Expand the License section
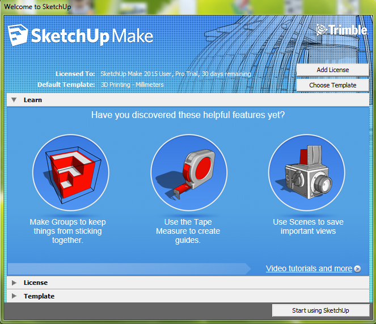This screenshot has height=324, width=376. point(188,283)
